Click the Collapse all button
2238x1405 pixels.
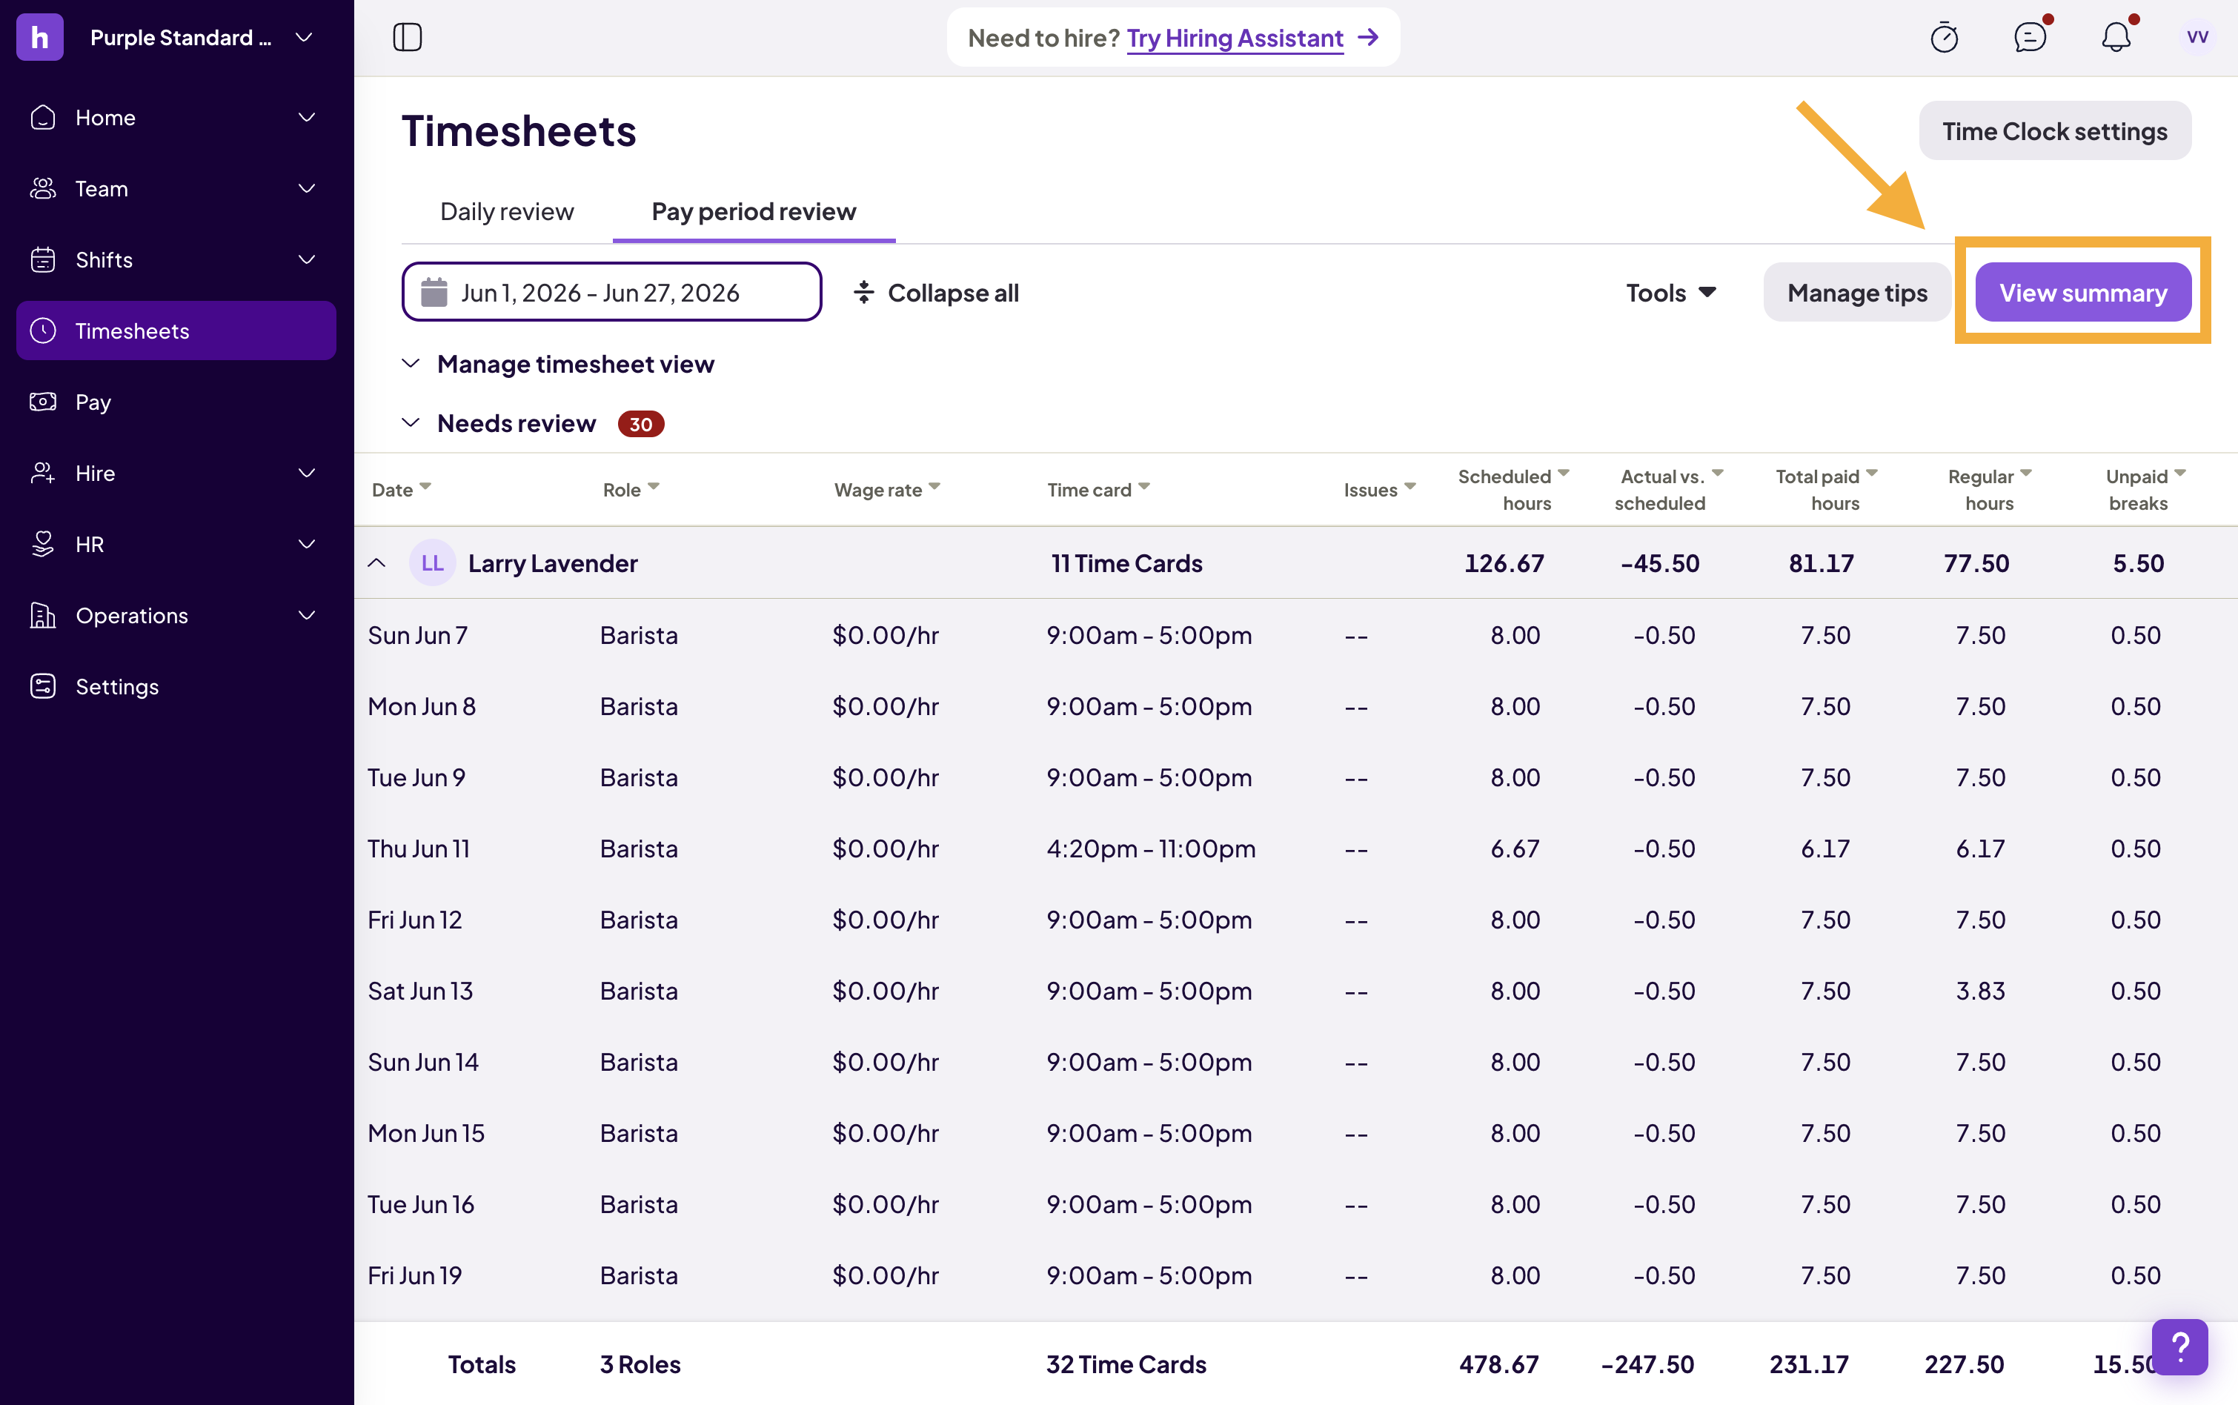[x=937, y=293]
